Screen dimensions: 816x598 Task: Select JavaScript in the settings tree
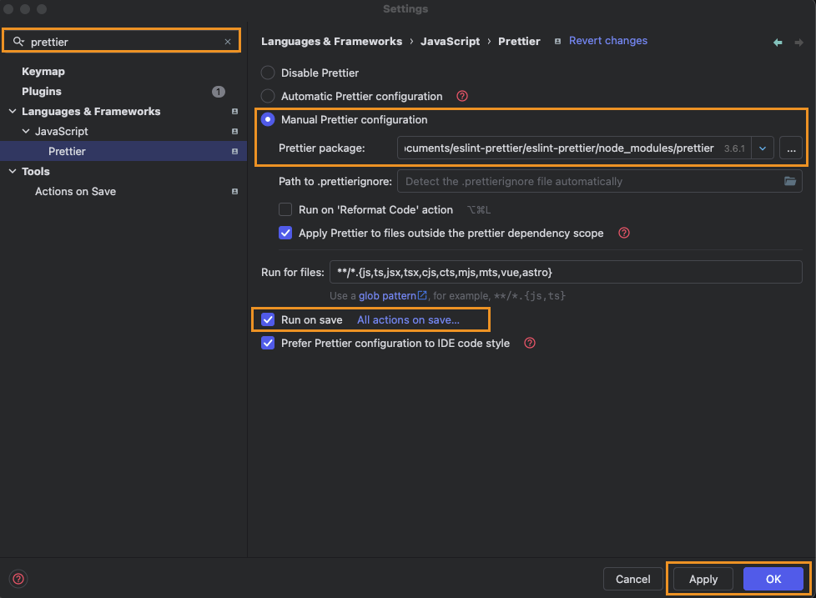coord(62,132)
